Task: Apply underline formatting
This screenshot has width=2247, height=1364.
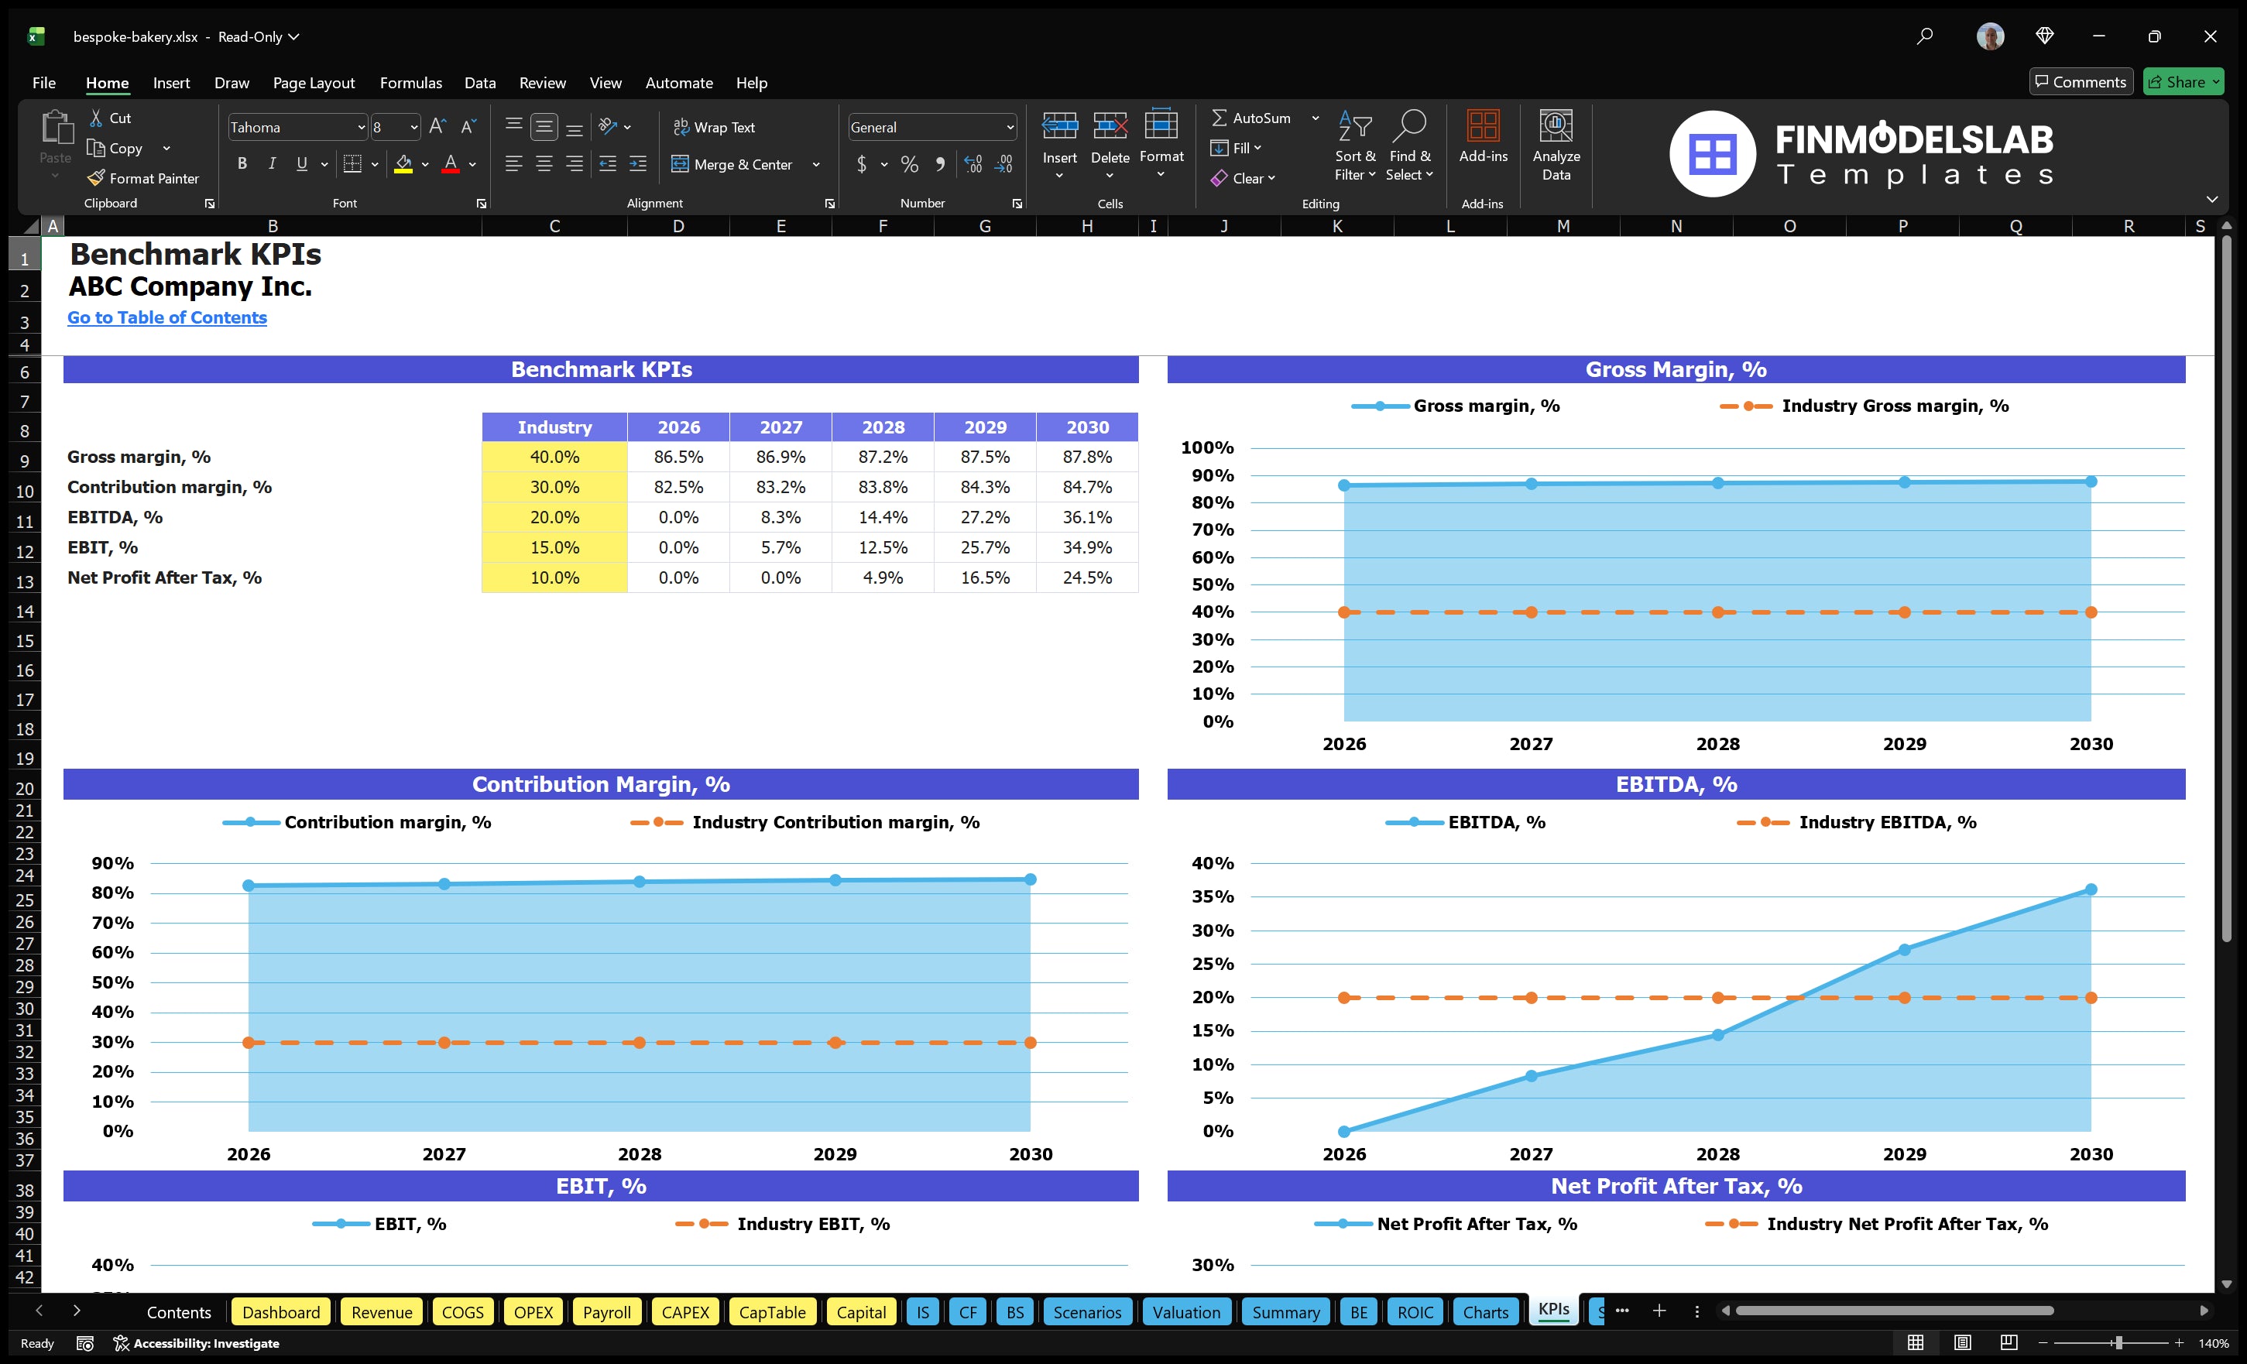Action: [x=301, y=163]
